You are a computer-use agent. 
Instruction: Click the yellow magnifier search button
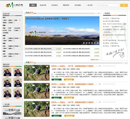124,5
